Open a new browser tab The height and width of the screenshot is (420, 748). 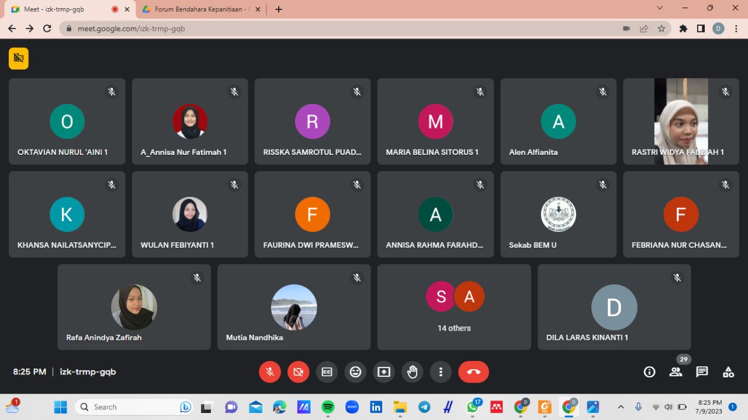279,9
